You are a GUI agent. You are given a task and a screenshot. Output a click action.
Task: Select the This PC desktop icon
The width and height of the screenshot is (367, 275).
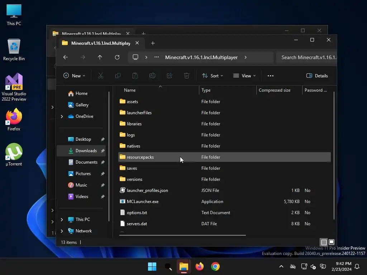(14, 15)
